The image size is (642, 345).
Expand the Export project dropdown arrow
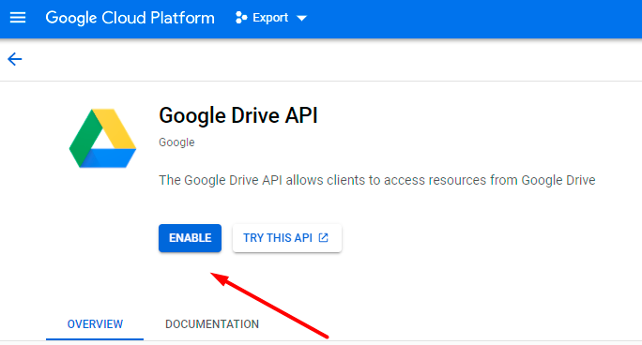click(301, 18)
